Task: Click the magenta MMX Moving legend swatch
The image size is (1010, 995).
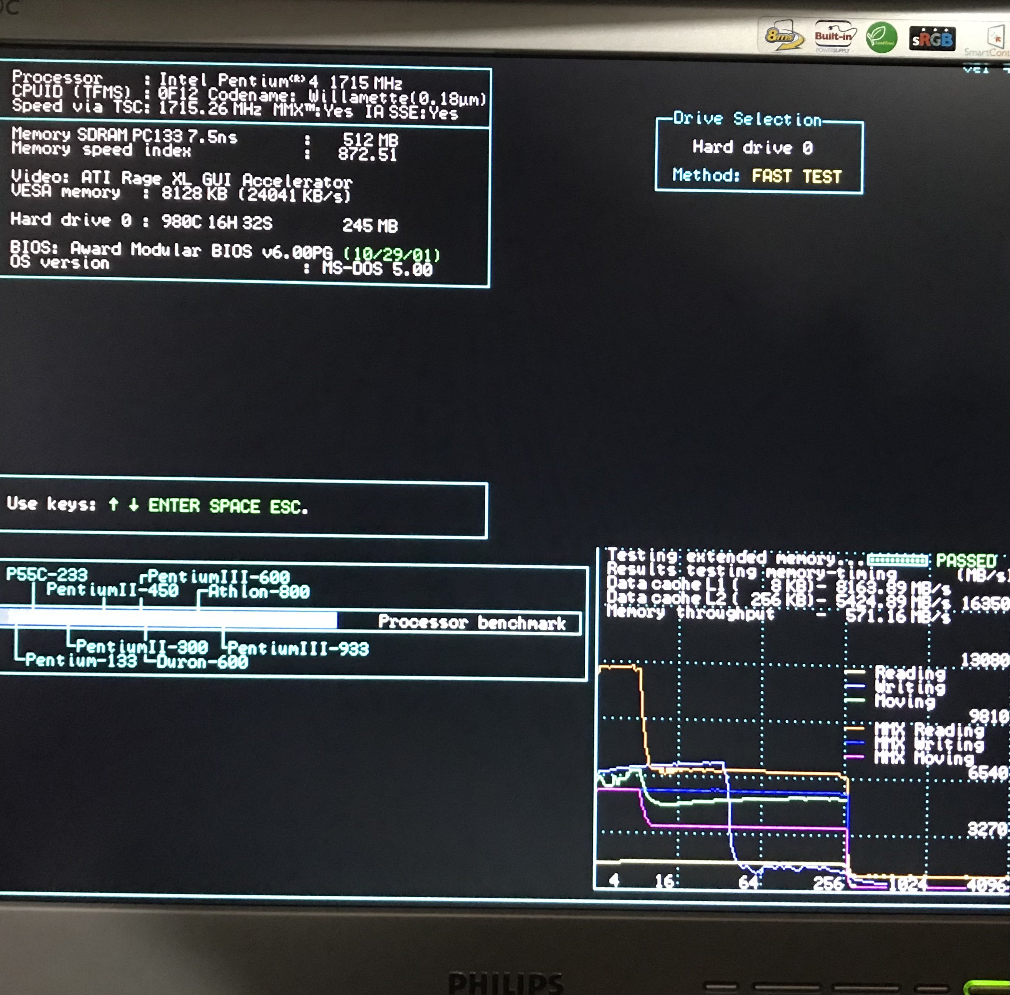Action: [x=854, y=756]
